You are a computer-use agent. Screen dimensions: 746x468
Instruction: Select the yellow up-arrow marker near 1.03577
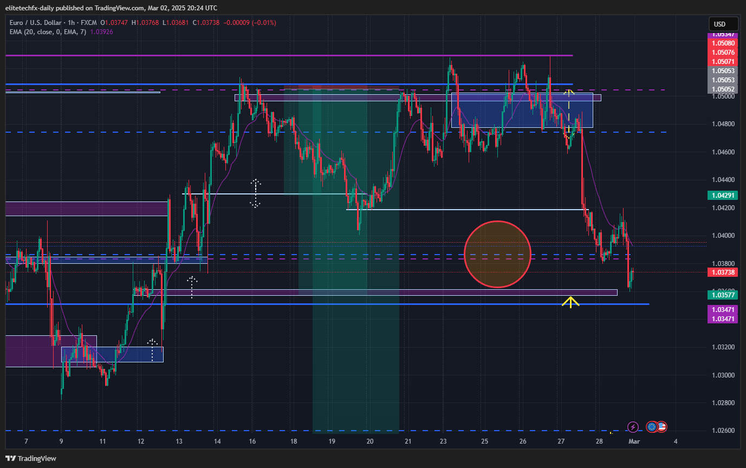point(570,302)
